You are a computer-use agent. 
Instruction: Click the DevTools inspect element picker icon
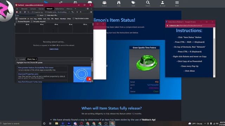(x=17, y=9)
